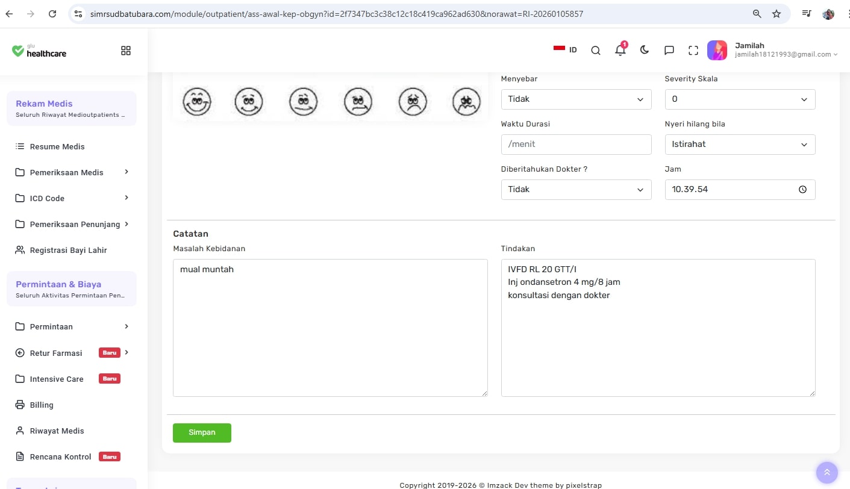Reload the page in browser
This screenshot has height=489, width=850.
(x=52, y=14)
